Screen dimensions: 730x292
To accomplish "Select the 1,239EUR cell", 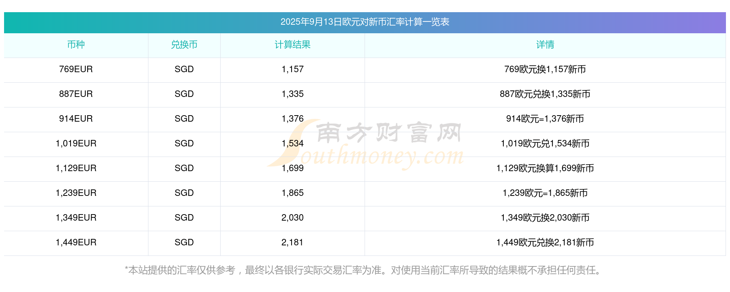I will [x=76, y=193].
